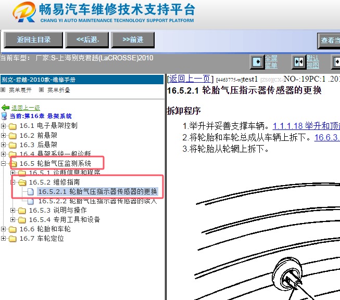The image size is (340, 300).
Task: Click the 当前车型 vehicle model text
Action: [x=77, y=58]
